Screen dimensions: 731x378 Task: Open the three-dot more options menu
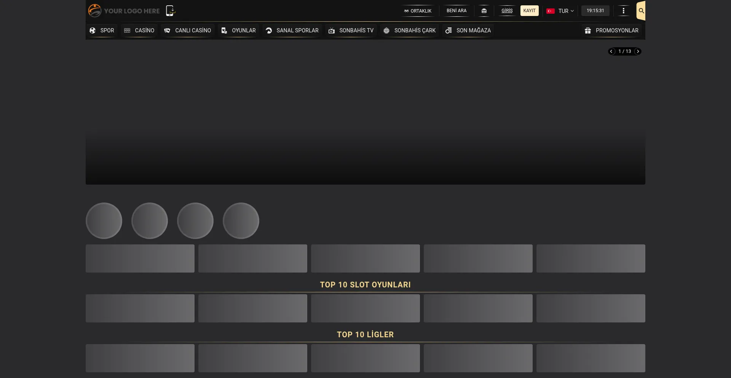pos(623,11)
